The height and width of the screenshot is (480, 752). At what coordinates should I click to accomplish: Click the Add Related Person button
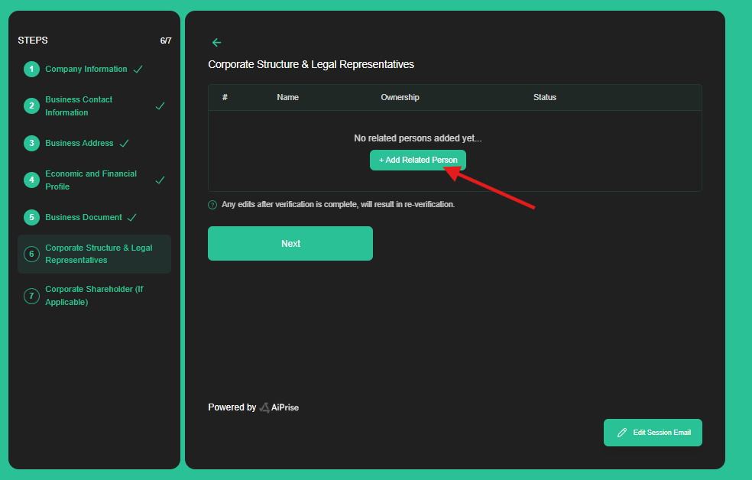click(418, 161)
